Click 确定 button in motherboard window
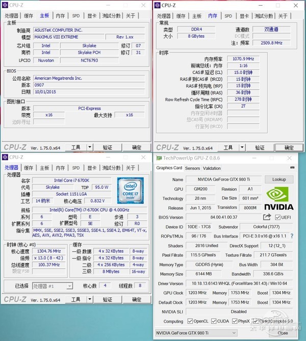Image resolution: width=306 pixels, height=341 pixels. click(137, 147)
